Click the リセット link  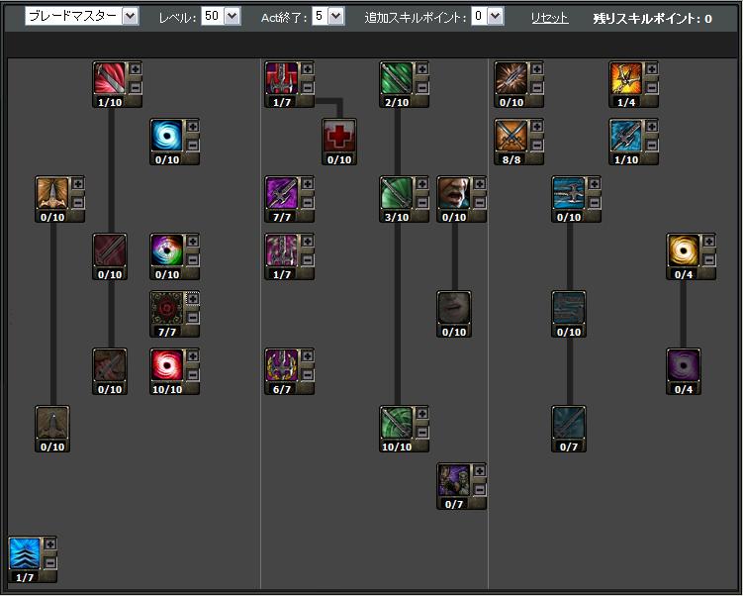tap(550, 19)
